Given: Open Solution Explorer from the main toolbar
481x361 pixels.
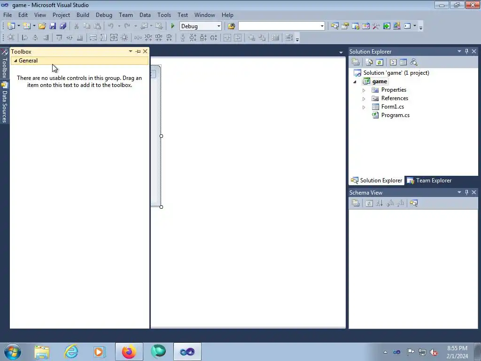Looking at the screenshot, I should pyautogui.click(x=334, y=26).
